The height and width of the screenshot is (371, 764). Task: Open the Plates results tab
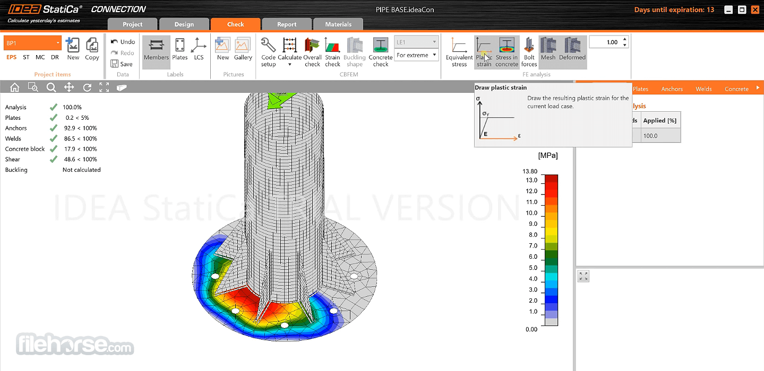[x=640, y=89]
